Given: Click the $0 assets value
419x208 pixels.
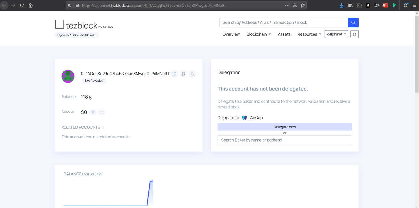Looking at the screenshot, I should [x=84, y=112].
